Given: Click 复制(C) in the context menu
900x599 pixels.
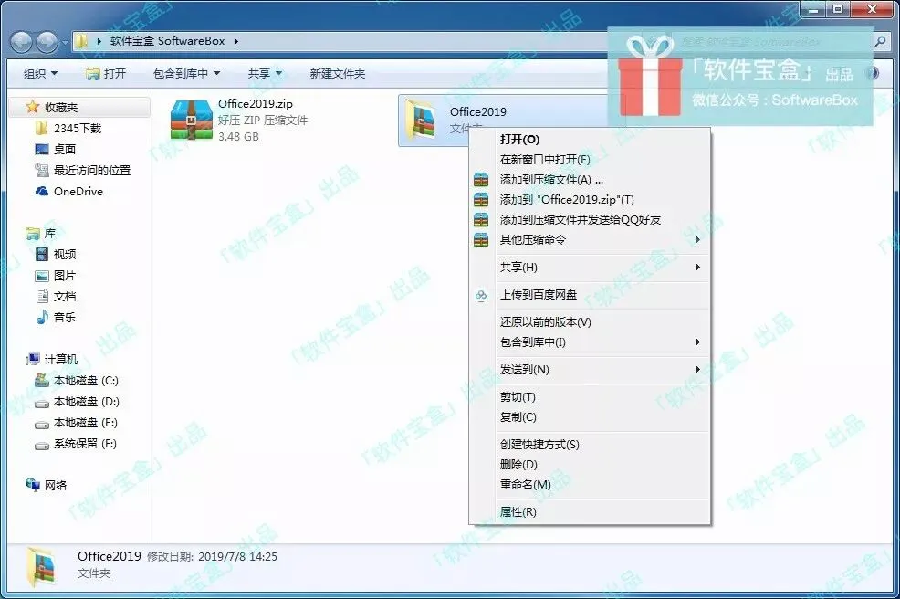Looking at the screenshot, I should tap(590, 417).
